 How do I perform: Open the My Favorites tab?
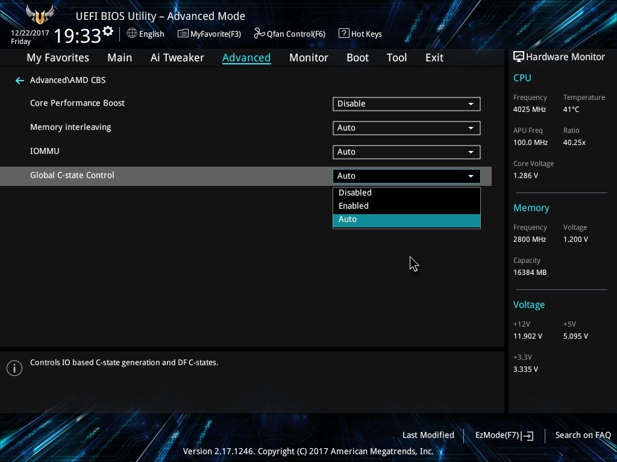(58, 58)
